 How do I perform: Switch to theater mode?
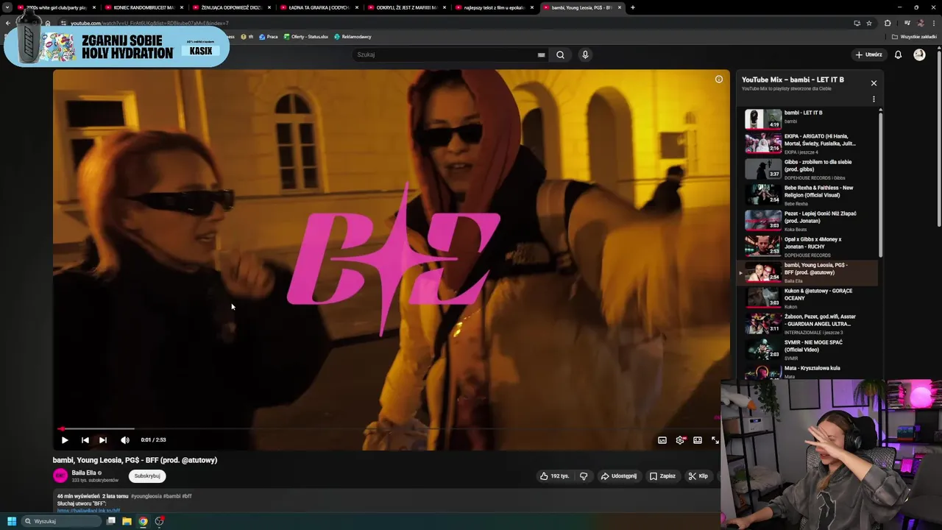tap(698, 440)
